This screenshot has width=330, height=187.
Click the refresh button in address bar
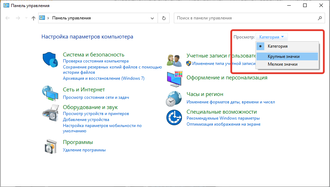[164, 18]
